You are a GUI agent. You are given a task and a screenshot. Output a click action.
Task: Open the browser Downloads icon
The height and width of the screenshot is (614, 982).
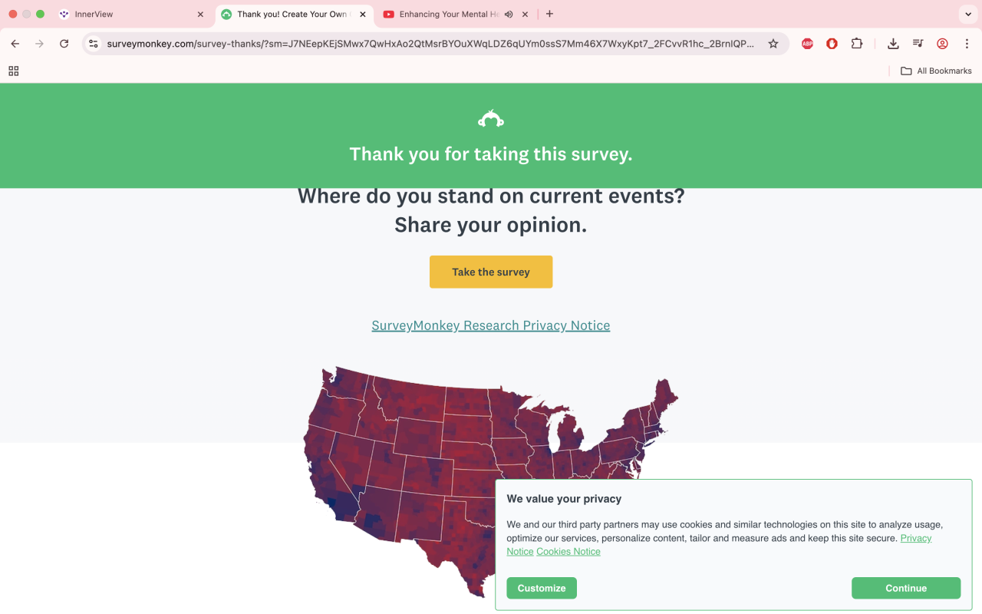[893, 44]
